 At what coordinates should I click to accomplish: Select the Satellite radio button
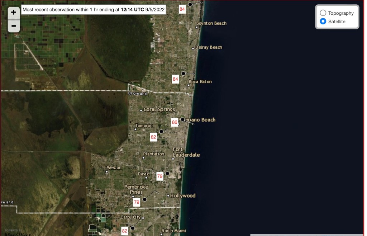(323, 22)
